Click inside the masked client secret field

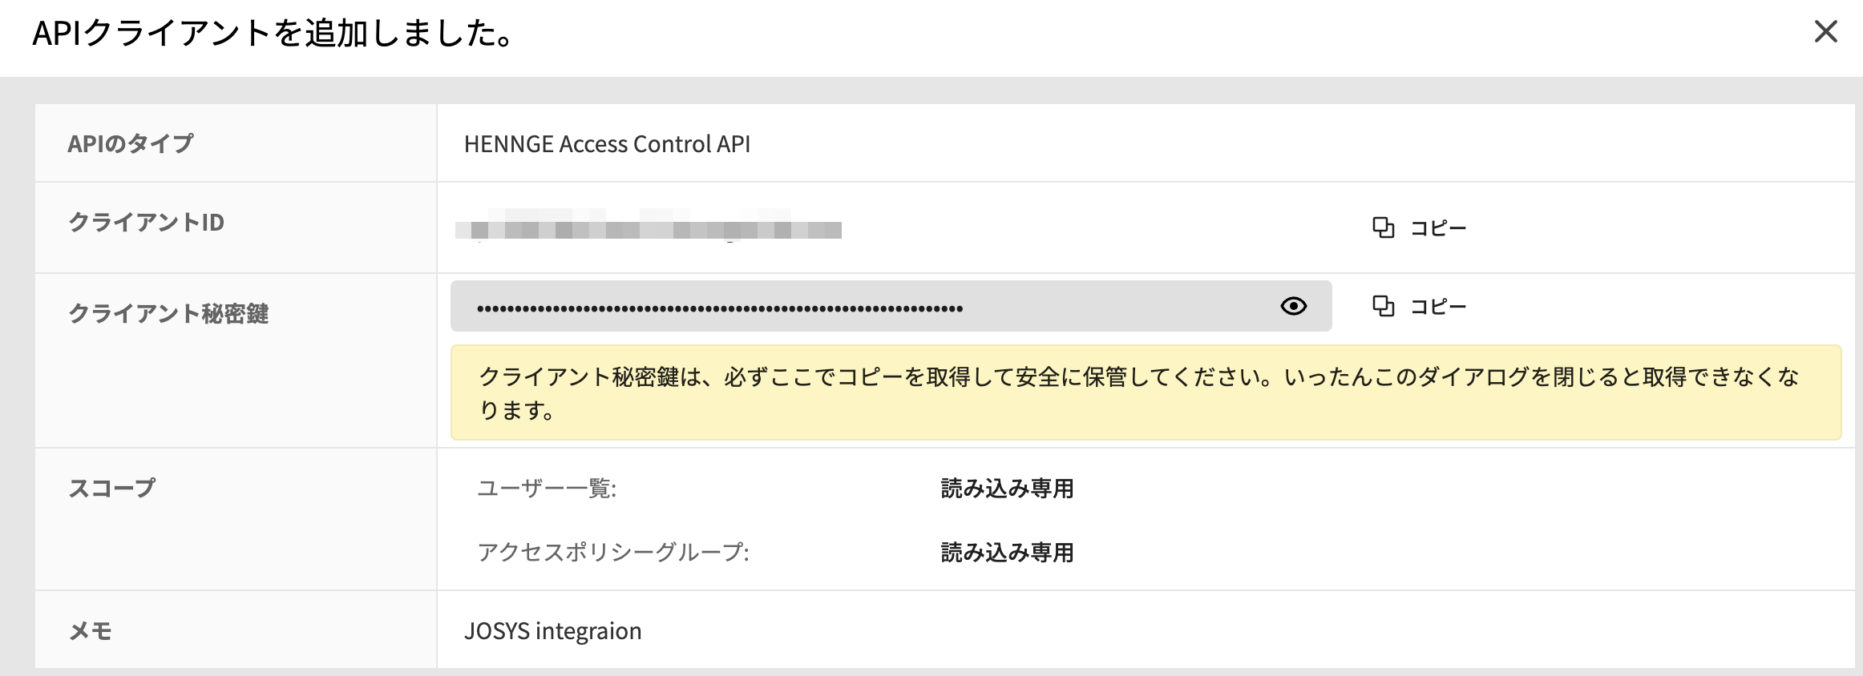tap(866, 307)
